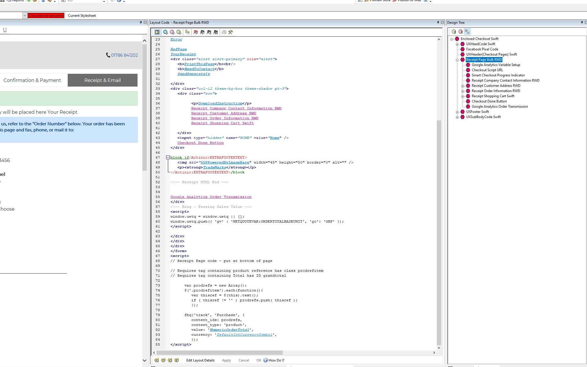Go to previous bookmark flag icon

pyautogui.click(x=209, y=32)
